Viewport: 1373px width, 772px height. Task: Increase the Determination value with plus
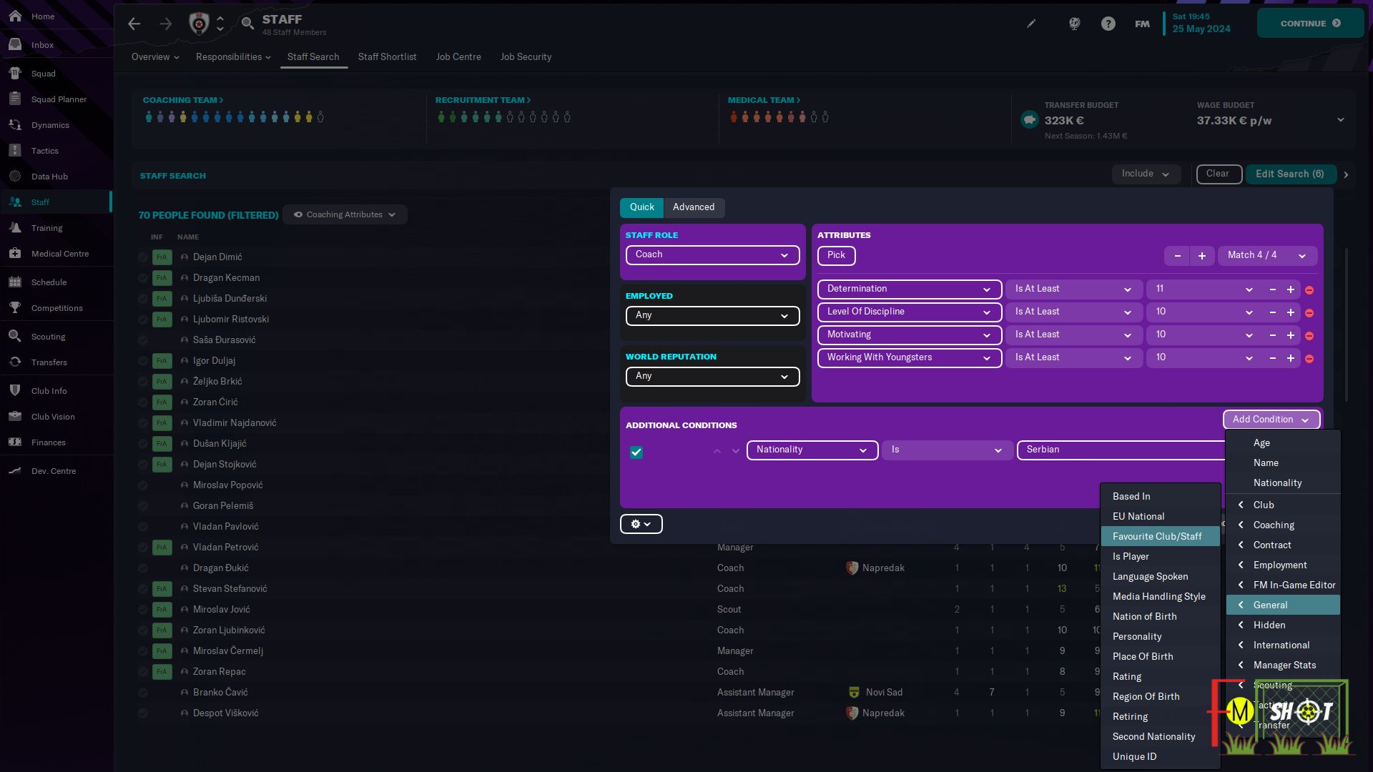point(1291,289)
